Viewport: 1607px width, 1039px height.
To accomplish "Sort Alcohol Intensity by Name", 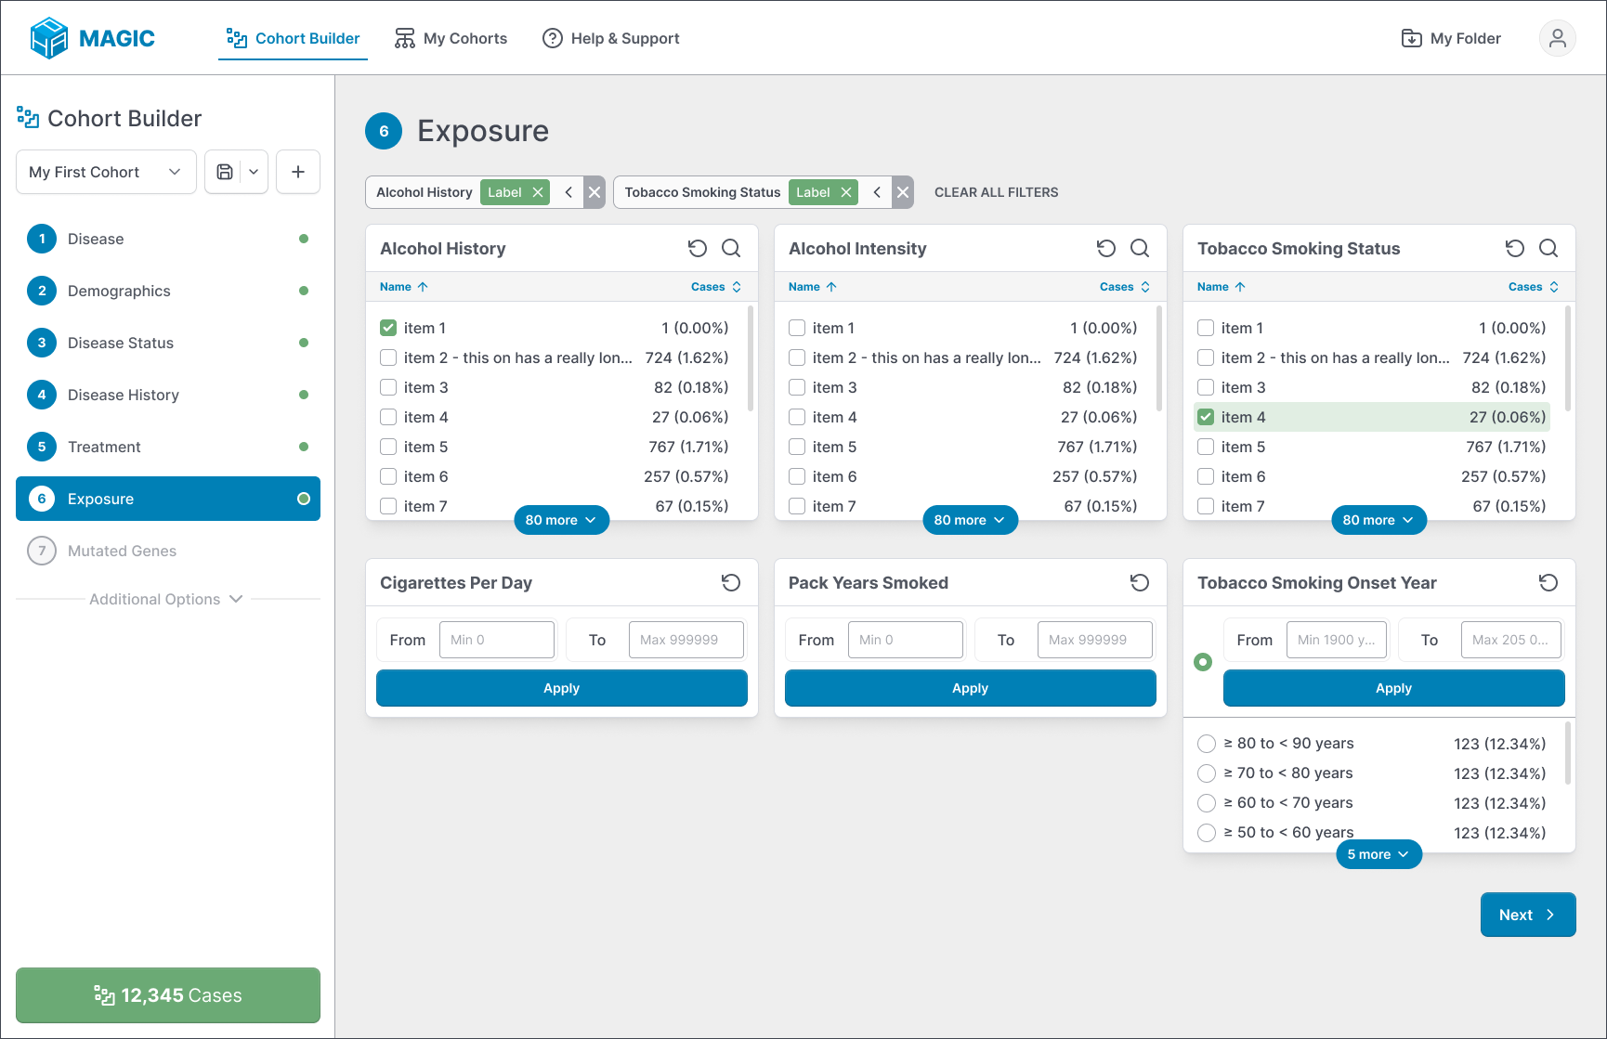I will [813, 287].
